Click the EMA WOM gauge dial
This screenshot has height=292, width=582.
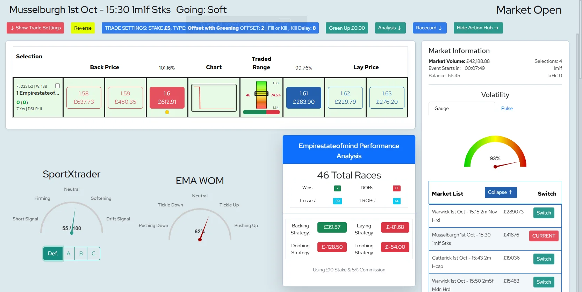tap(200, 225)
